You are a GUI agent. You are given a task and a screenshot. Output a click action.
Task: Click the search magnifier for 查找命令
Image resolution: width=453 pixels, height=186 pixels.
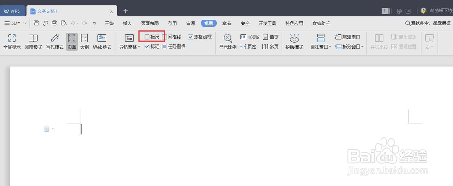[408, 24]
